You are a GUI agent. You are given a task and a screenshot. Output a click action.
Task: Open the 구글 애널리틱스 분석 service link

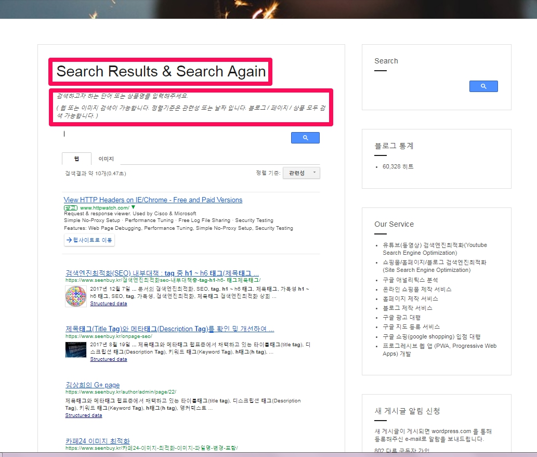click(x=412, y=279)
